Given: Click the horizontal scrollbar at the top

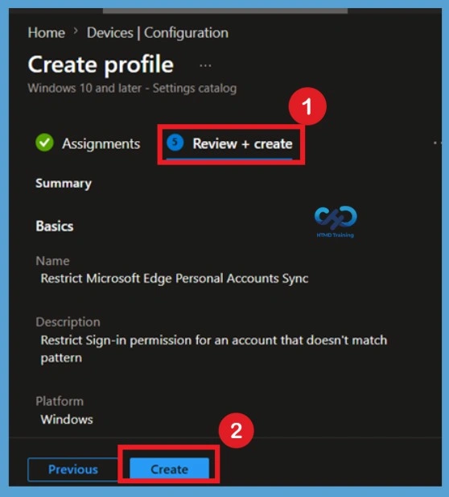Looking at the screenshot, I should tap(225, 11).
